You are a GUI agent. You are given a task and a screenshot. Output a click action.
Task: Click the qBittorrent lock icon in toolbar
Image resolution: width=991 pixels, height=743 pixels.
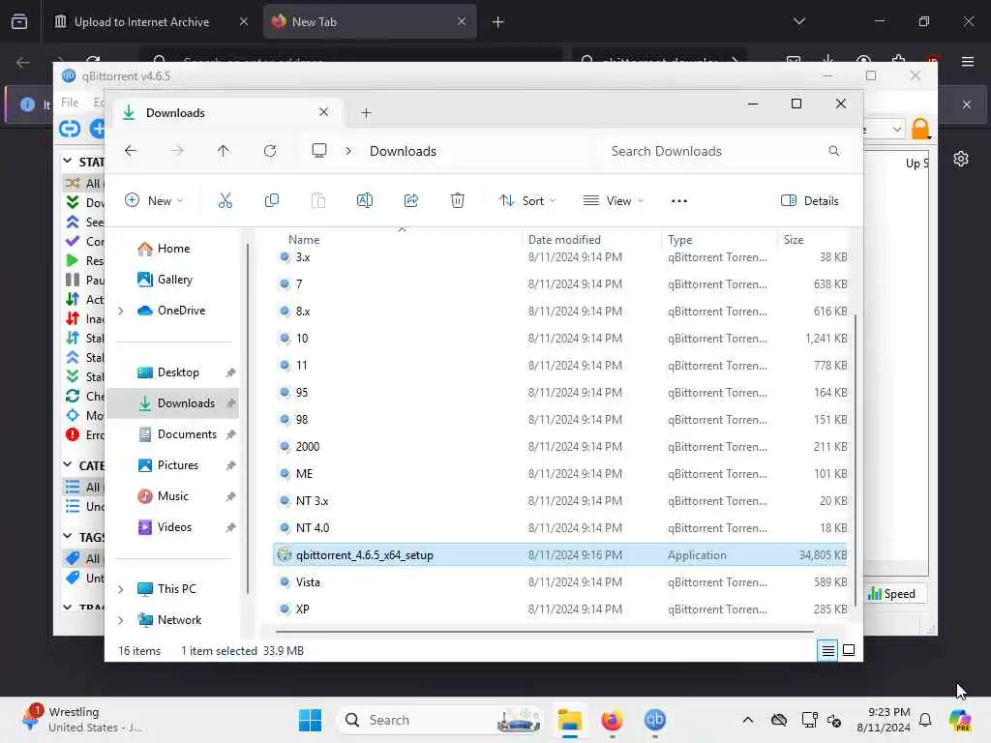(921, 129)
